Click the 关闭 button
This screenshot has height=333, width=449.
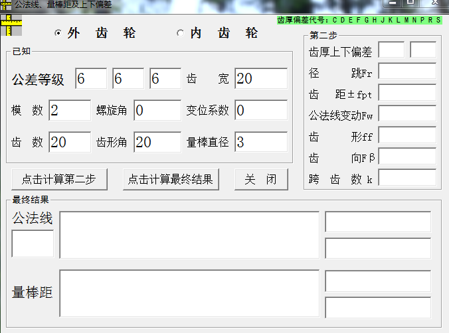261,179
